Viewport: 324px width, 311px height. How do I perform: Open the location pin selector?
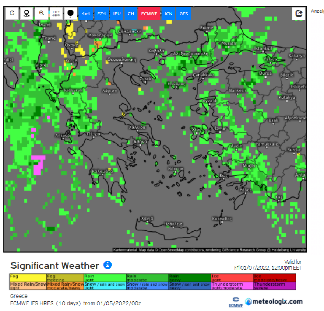[x=27, y=13]
